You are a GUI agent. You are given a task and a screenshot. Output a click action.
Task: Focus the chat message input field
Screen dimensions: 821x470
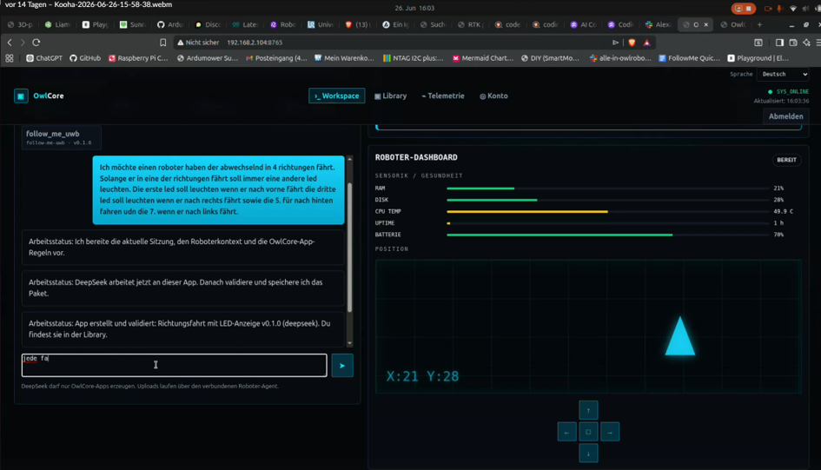coord(175,366)
